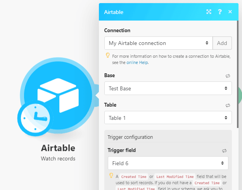
Task: Click the Watch records label under the module
Action: pos(58,159)
